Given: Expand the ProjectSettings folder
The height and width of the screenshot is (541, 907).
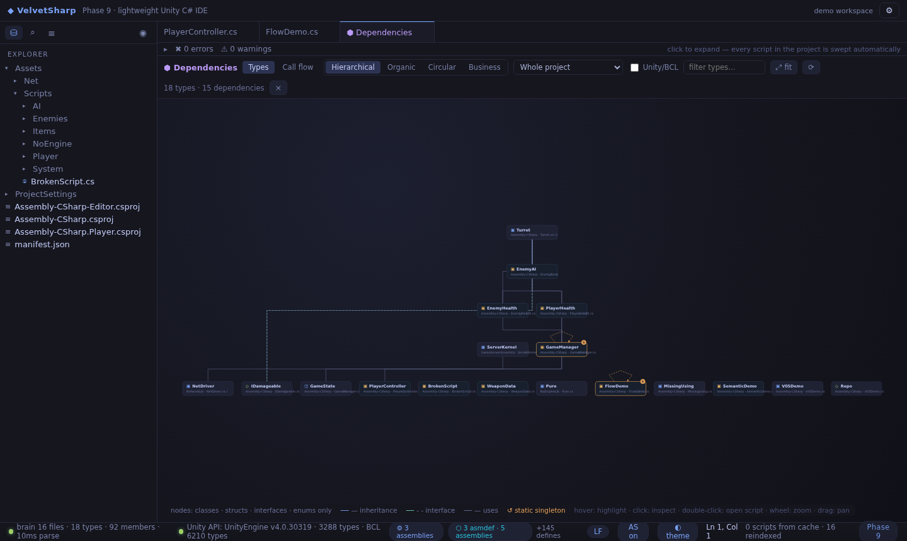Looking at the screenshot, I should pyautogui.click(x=6, y=194).
